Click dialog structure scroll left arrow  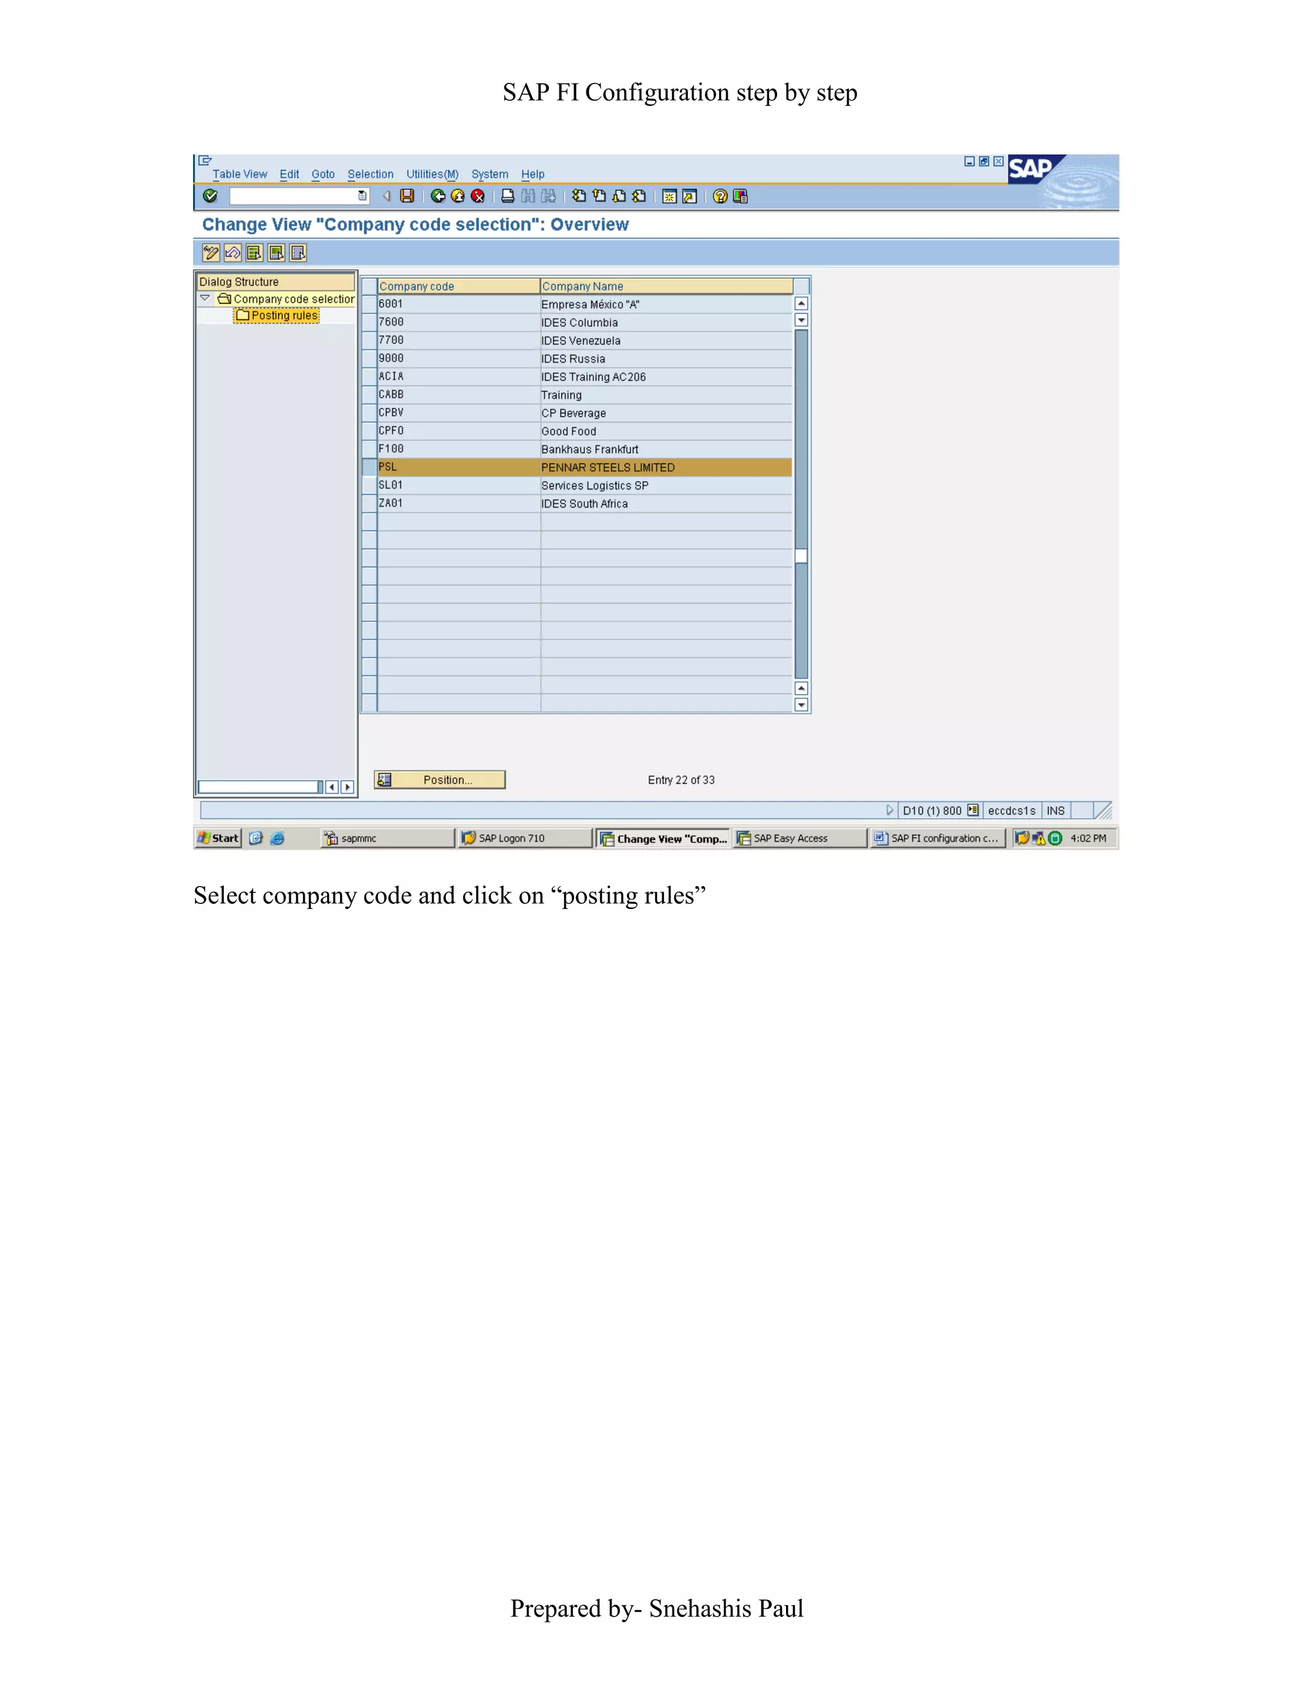(332, 787)
